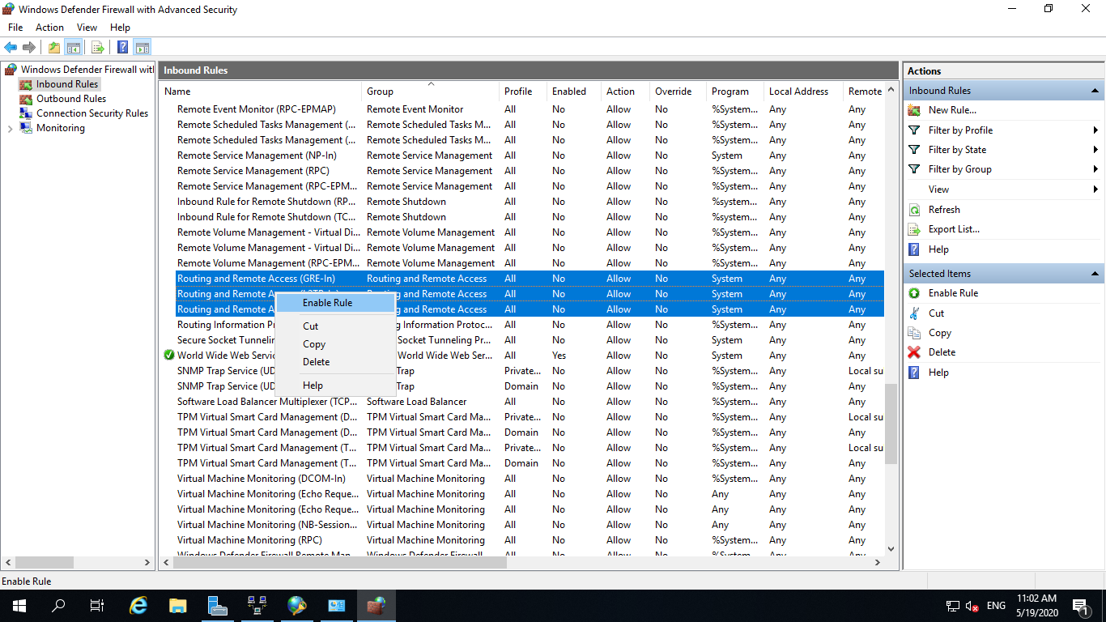Screen dimensions: 1106x622
Task: Open the View menu in the menu bar
Action: click(x=87, y=28)
